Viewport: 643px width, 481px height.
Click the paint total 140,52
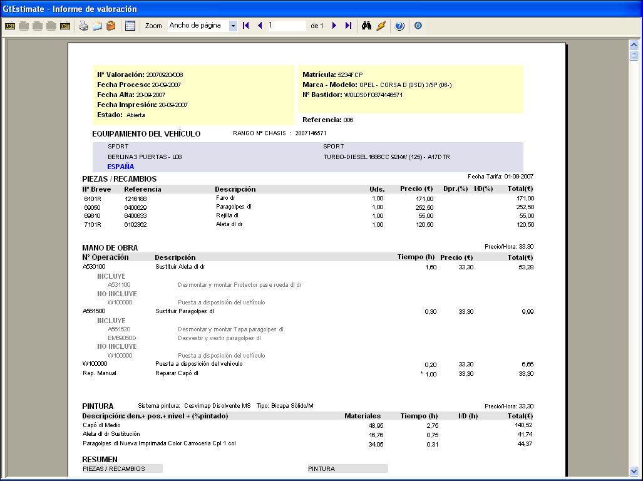pyautogui.click(x=524, y=425)
